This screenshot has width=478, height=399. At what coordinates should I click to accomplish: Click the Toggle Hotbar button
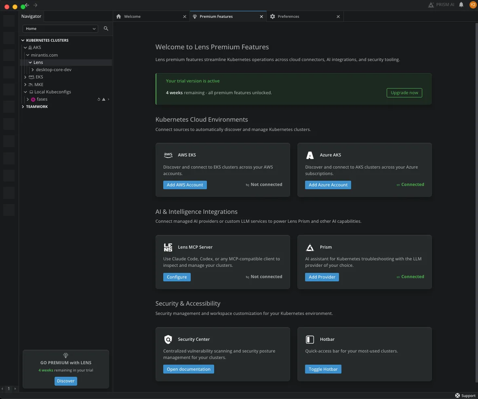point(323,369)
